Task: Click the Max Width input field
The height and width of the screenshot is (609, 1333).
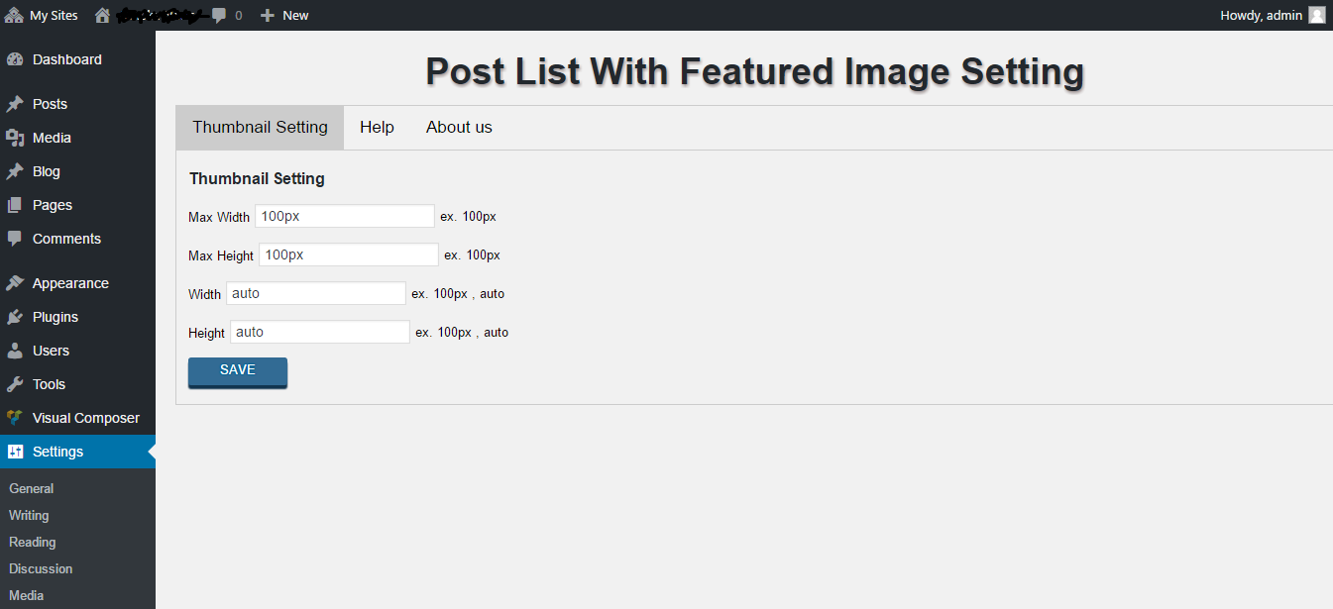Action: [344, 216]
